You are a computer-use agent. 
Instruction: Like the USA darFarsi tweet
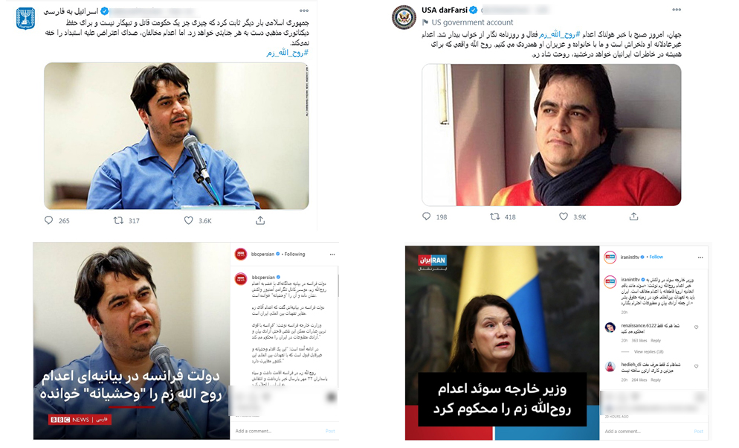click(564, 217)
